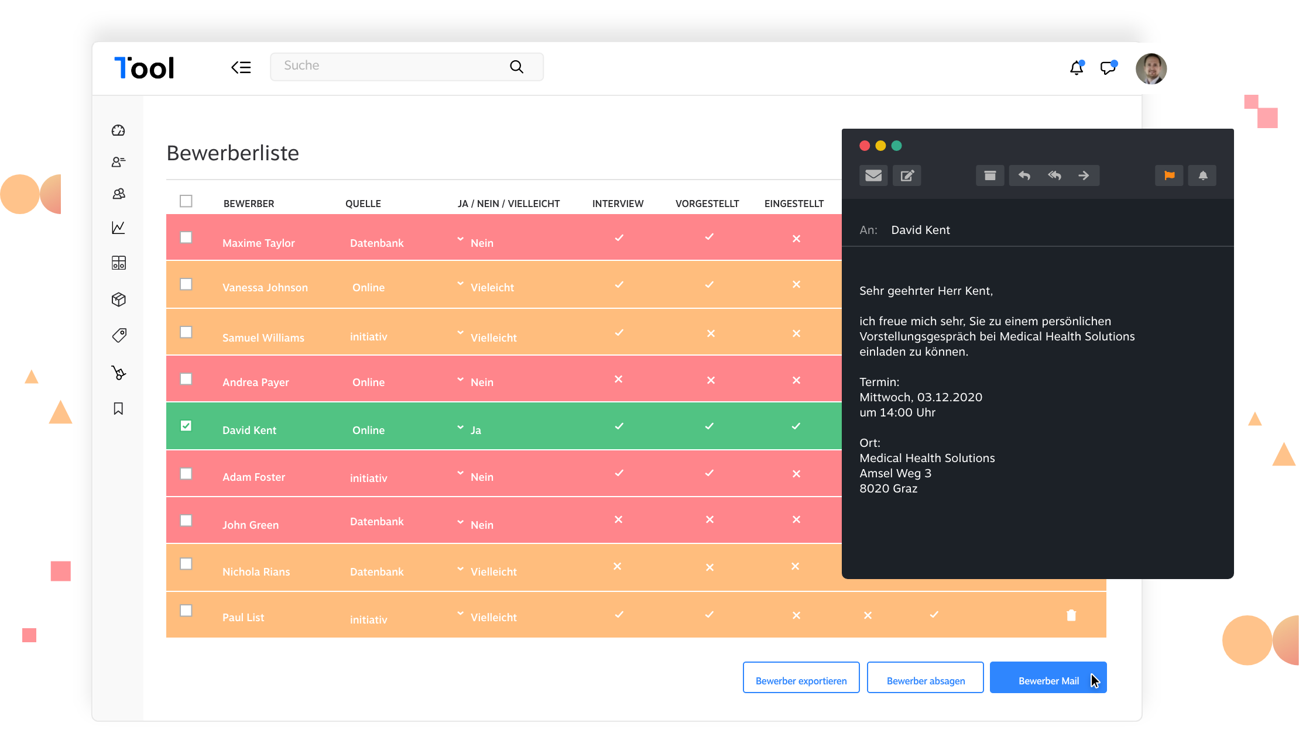1299x737 pixels.
Task: Open the applicant list sidebar icon
Action: click(118, 162)
